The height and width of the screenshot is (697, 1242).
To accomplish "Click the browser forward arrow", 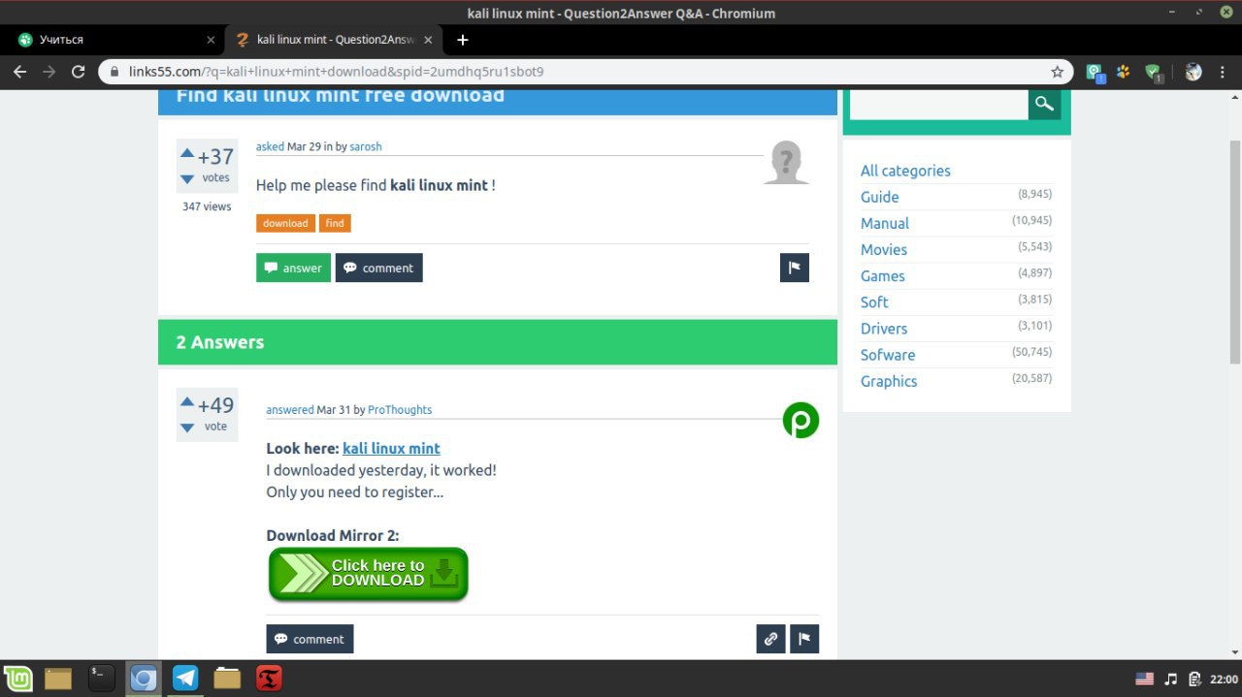I will tap(49, 72).
